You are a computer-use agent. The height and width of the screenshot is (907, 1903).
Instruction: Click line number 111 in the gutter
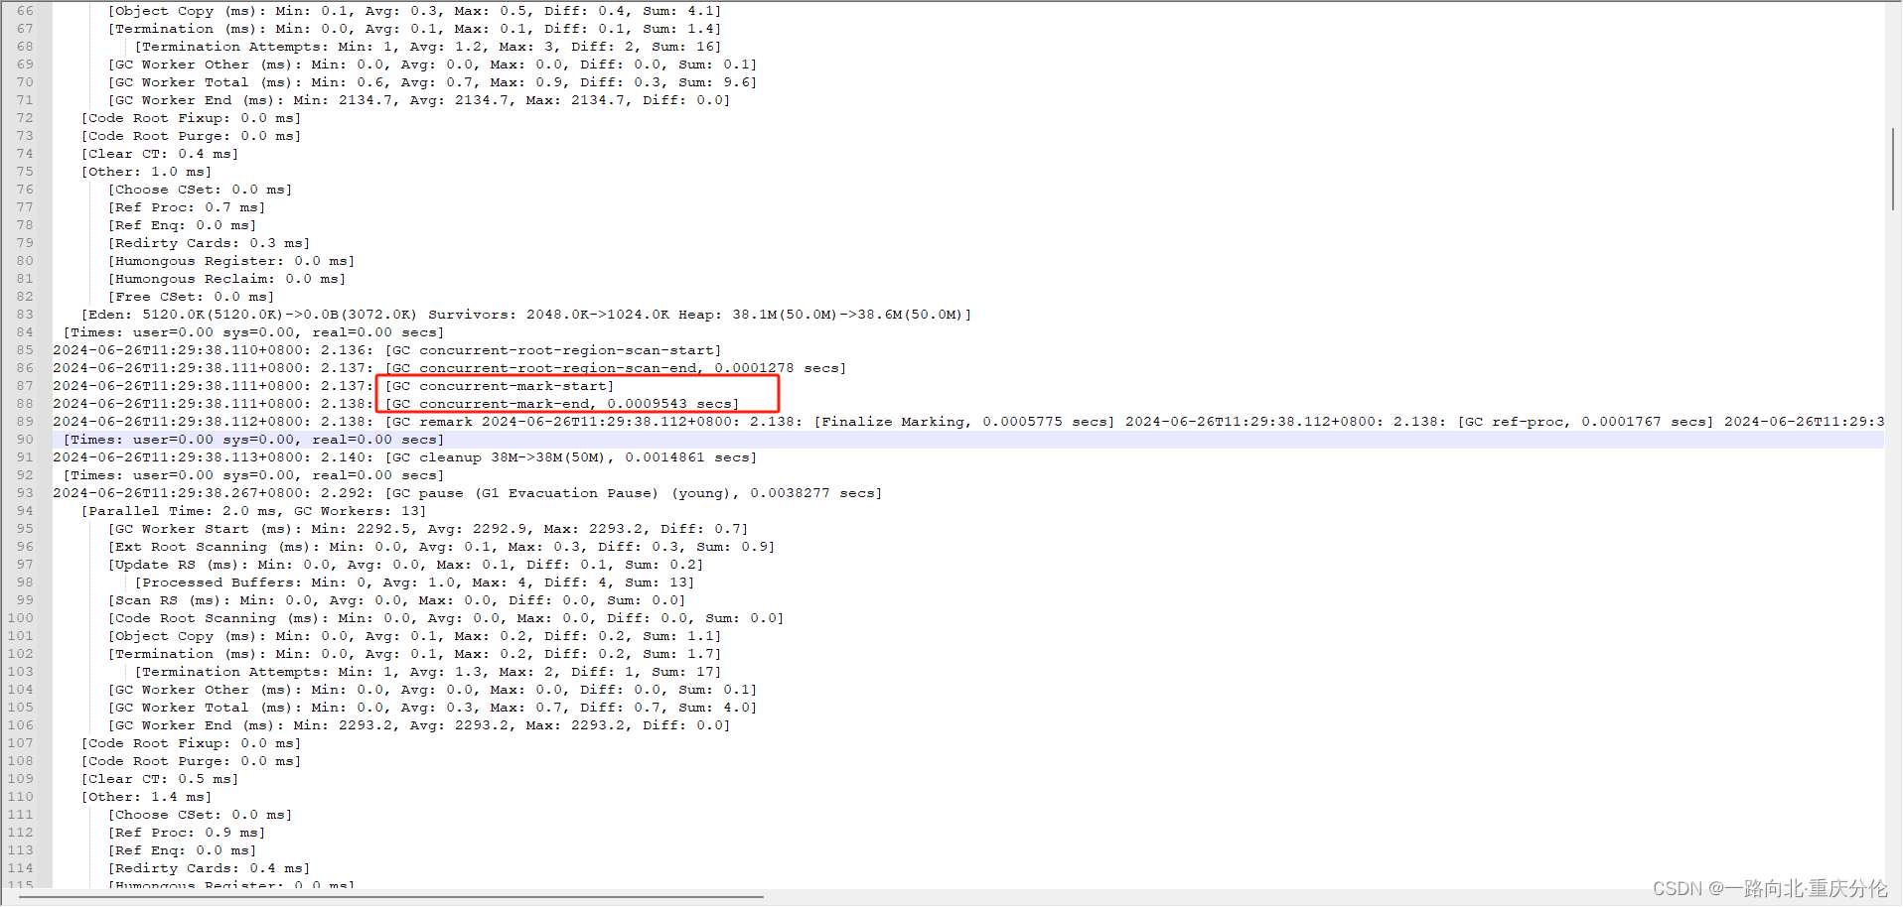(21, 815)
